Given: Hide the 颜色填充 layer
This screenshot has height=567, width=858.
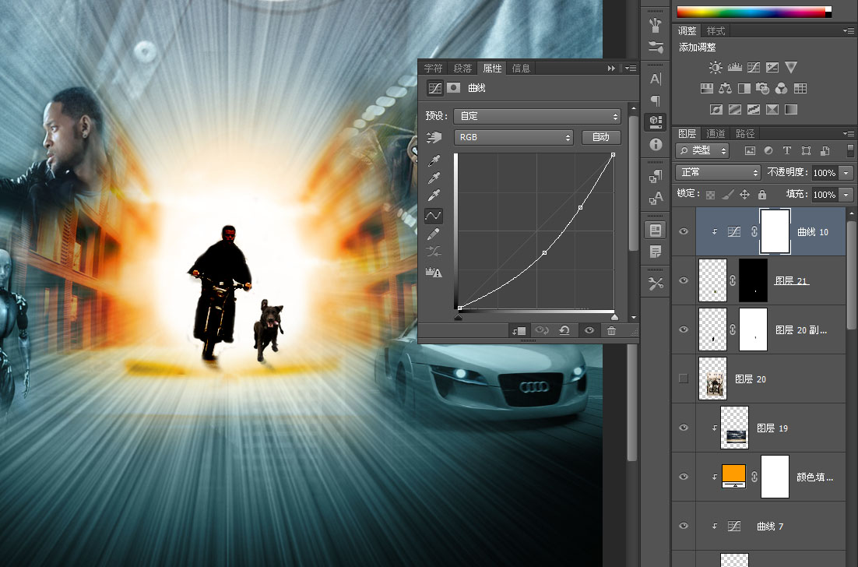Looking at the screenshot, I should point(684,477).
